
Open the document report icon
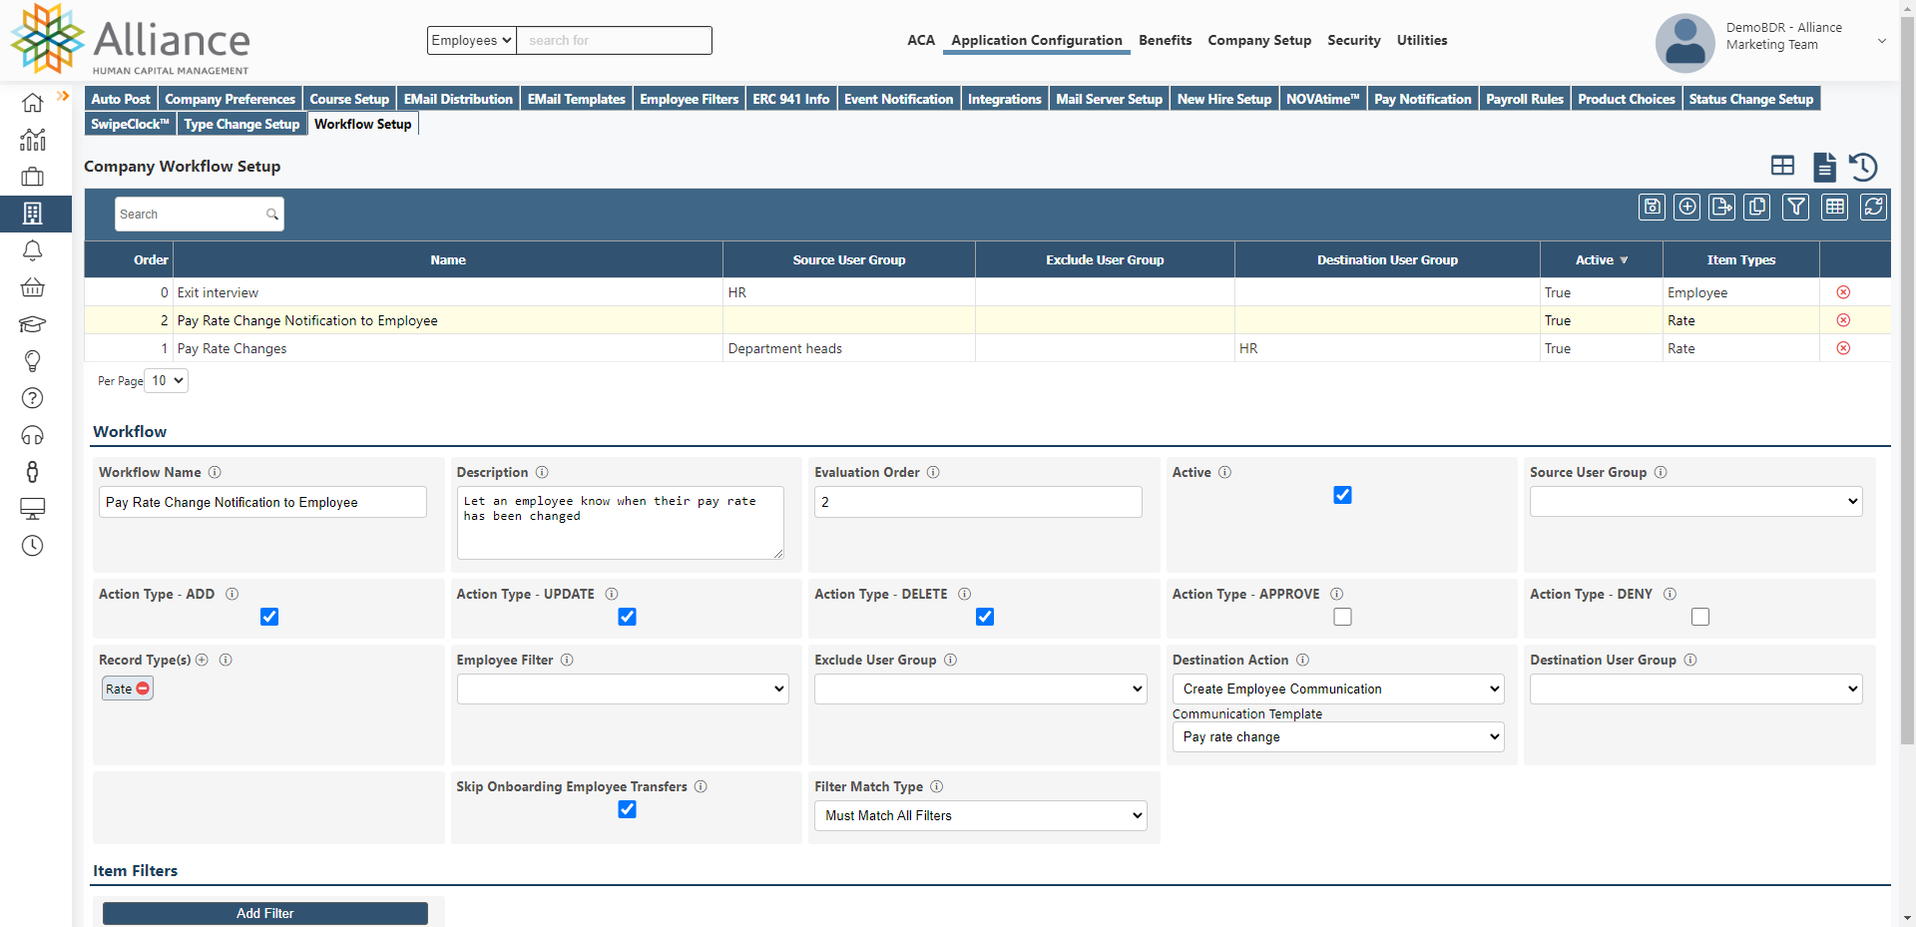[1824, 167]
